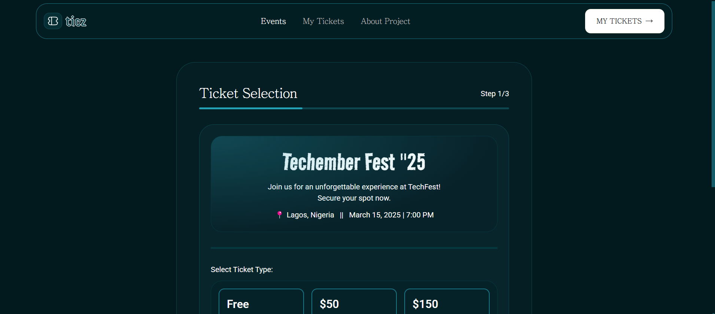Viewport: 715px width, 314px height.
Task: Click the Step 1/3 indicator
Action: [495, 94]
